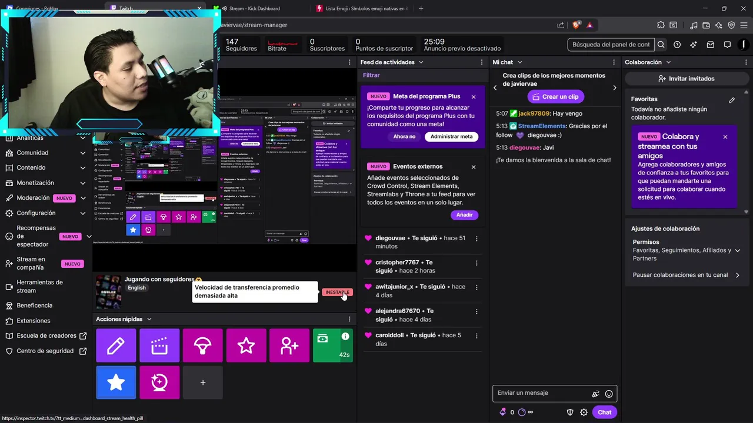Expand the Moderación sidebar section
Image resolution: width=753 pixels, height=423 pixels.
82,198
